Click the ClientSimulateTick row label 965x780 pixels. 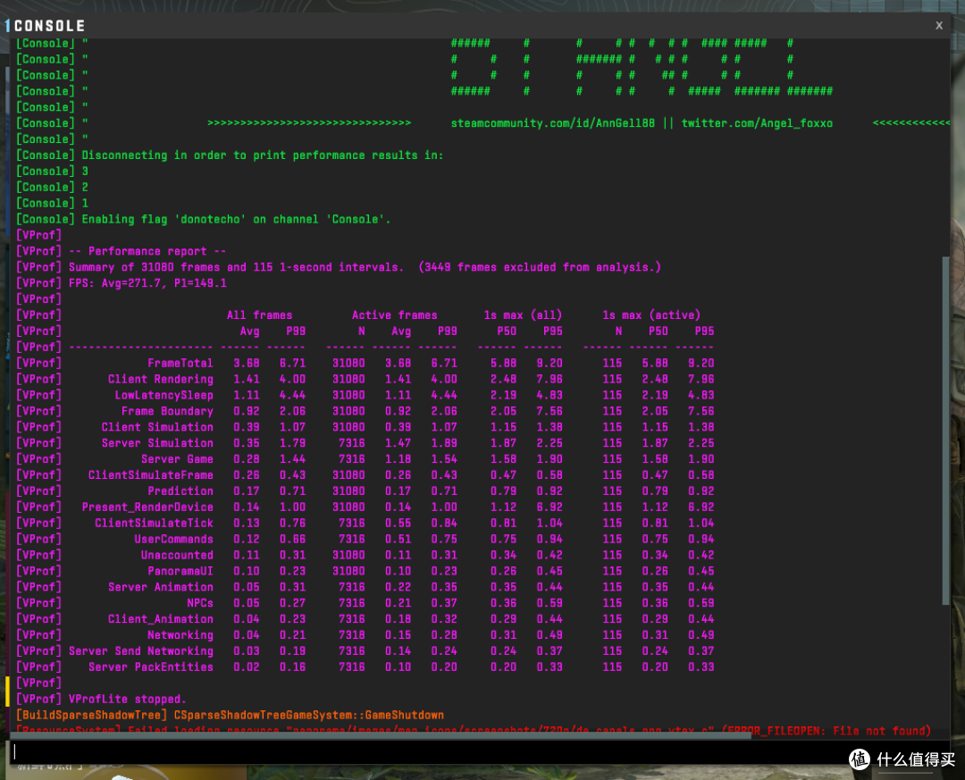(x=154, y=524)
